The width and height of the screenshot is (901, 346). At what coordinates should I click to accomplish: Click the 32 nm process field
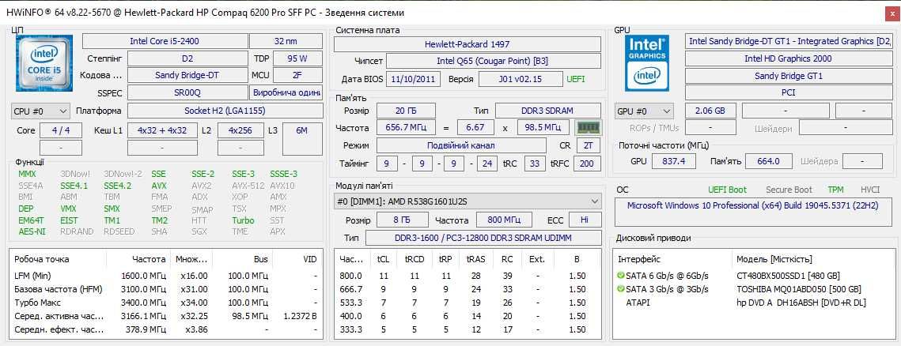(286, 41)
